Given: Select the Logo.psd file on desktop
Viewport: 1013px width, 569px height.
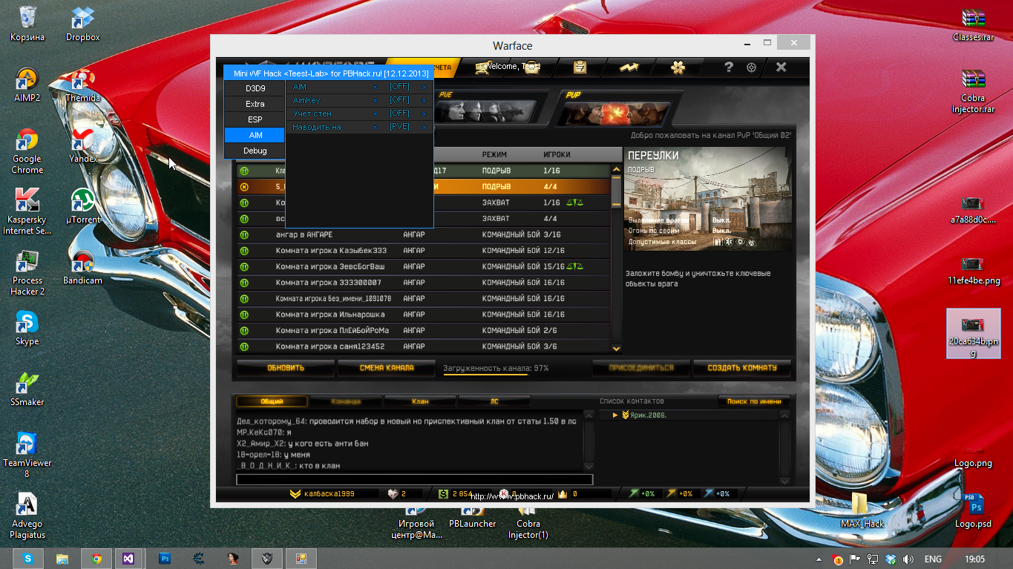Looking at the screenshot, I should pyautogui.click(x=973, y=510).
